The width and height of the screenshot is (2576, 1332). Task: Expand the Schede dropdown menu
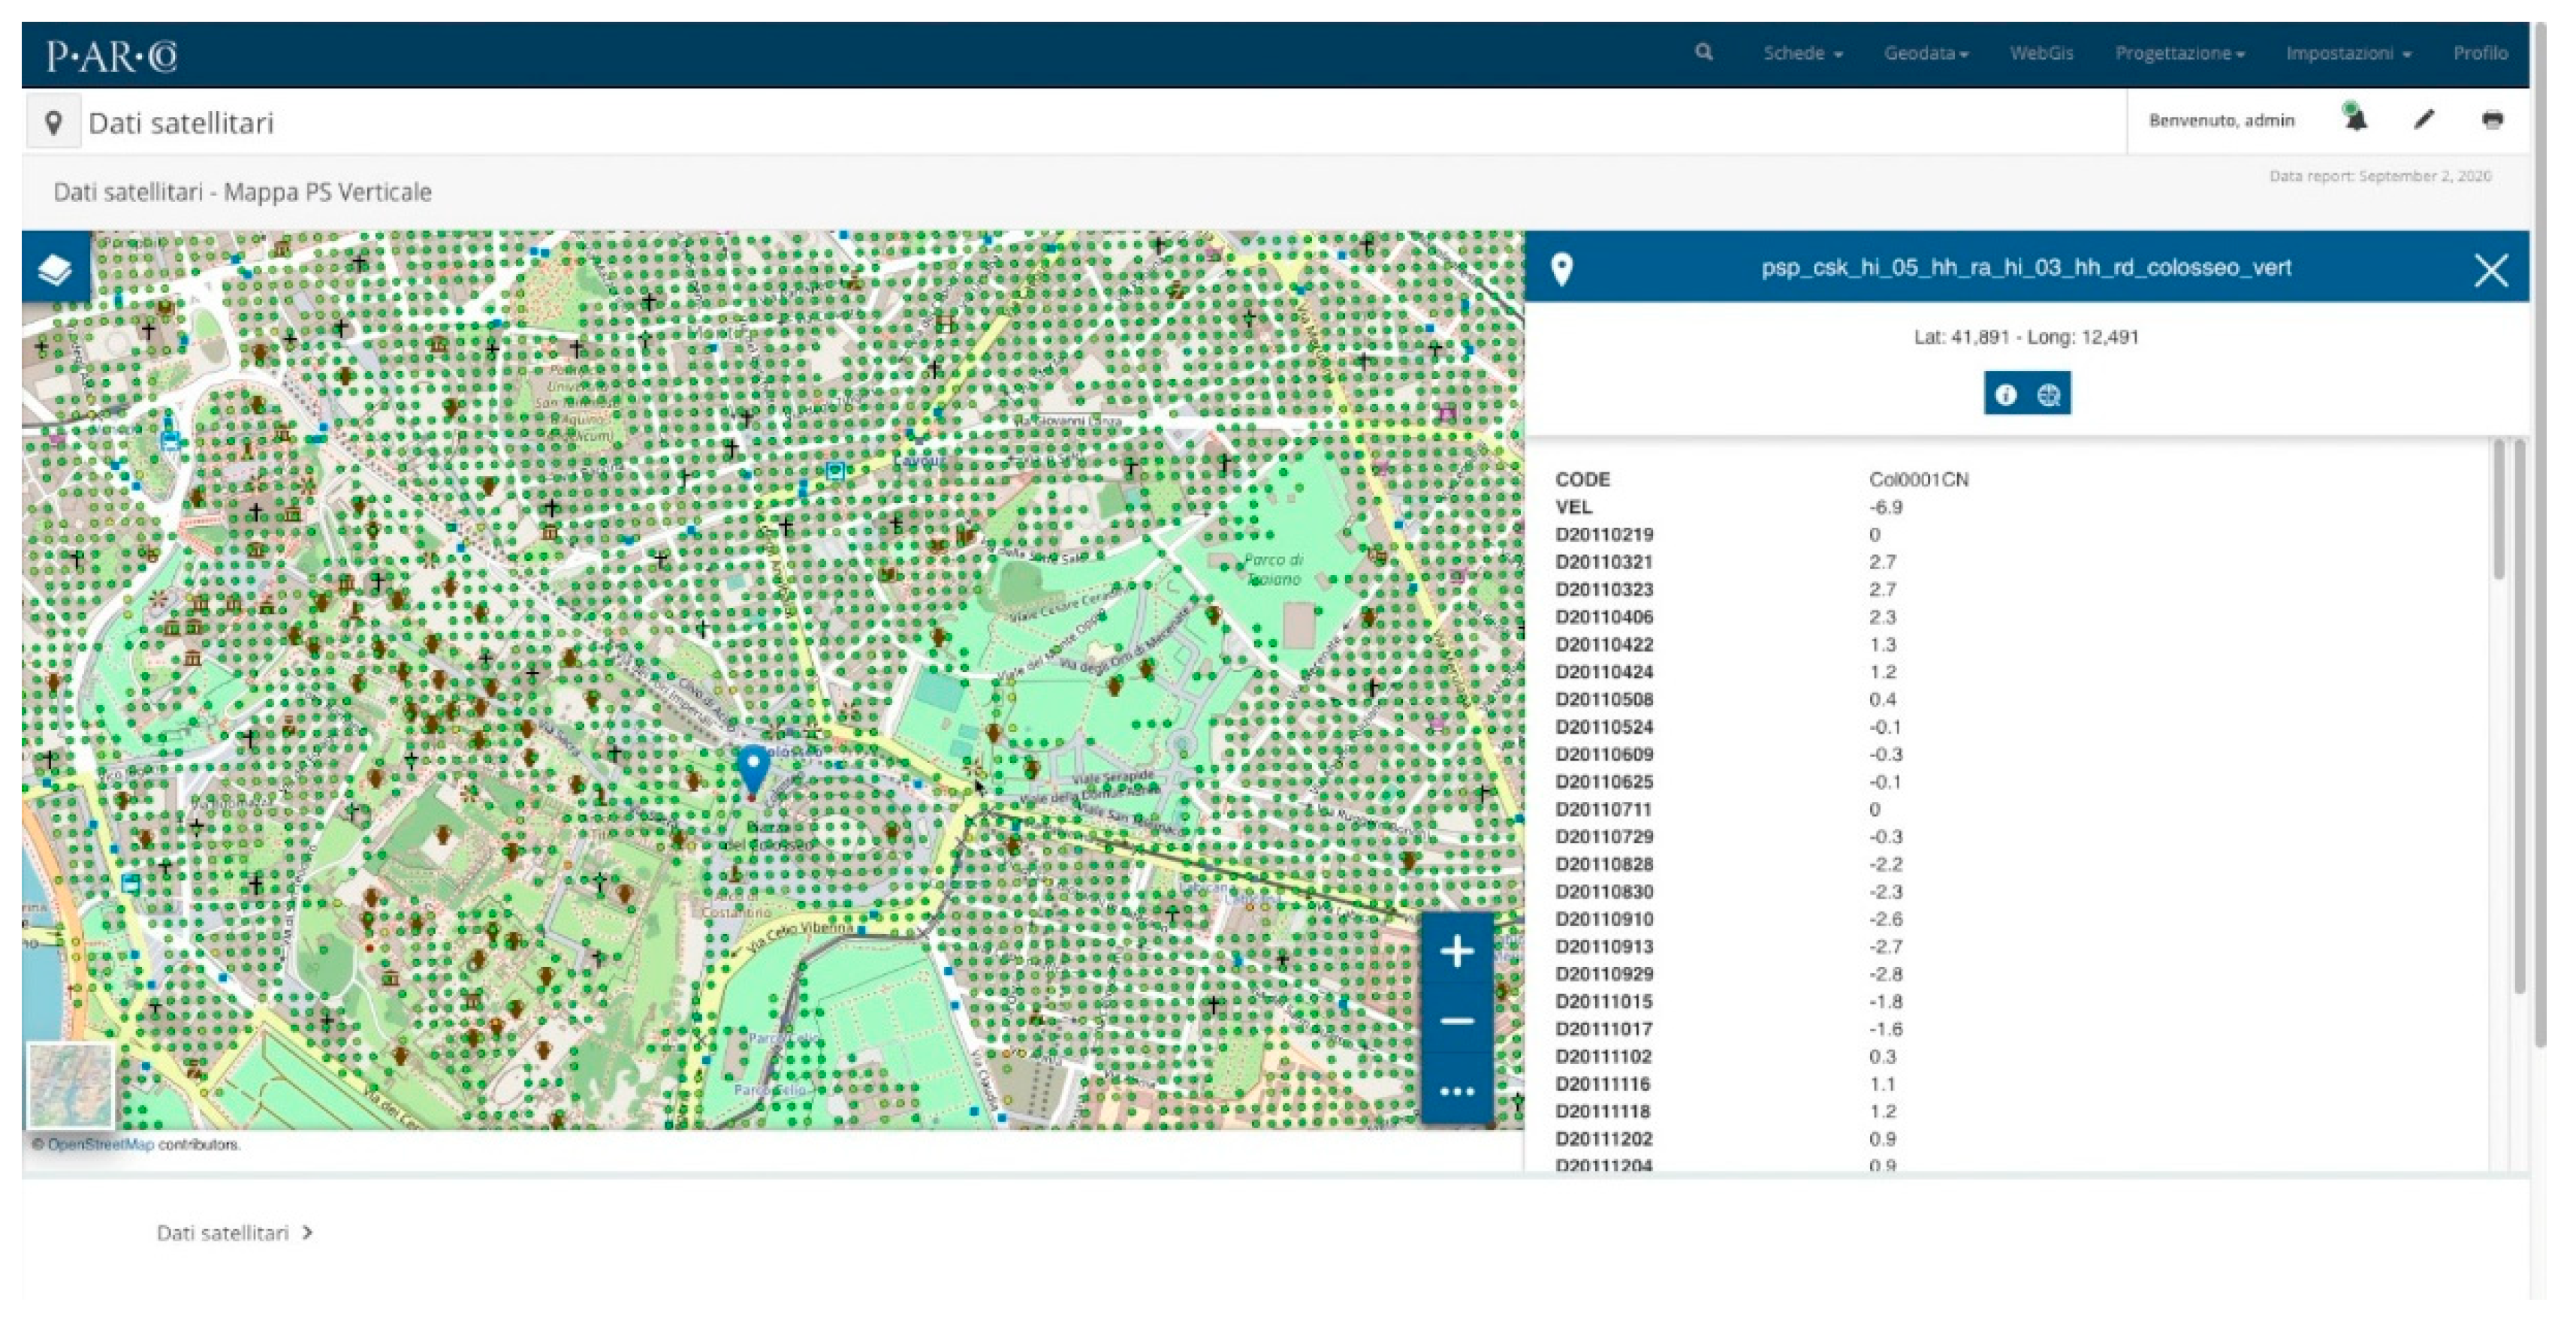[x=1803, y=53]
